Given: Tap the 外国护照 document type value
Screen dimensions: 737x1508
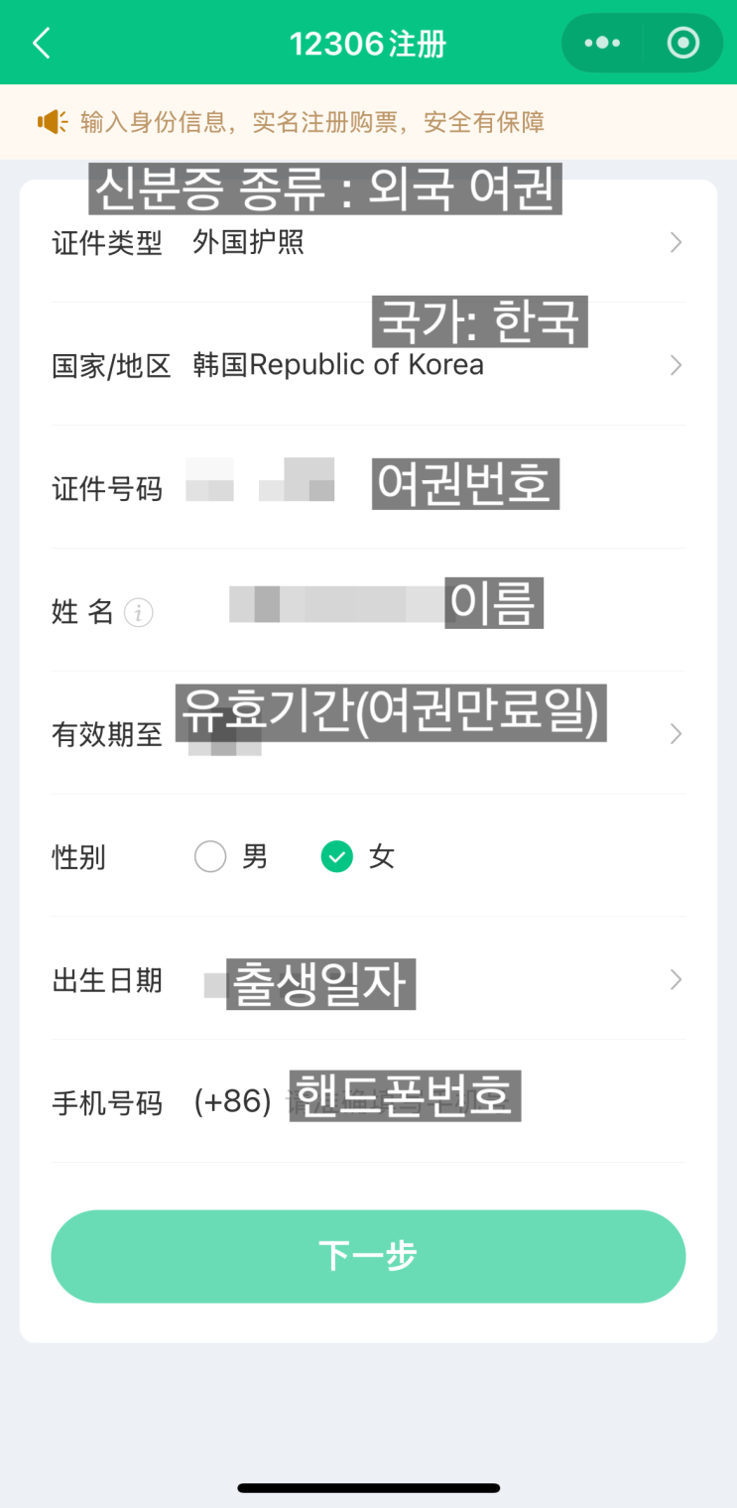Looking at the screenshot, I should [x=249, y=242].
